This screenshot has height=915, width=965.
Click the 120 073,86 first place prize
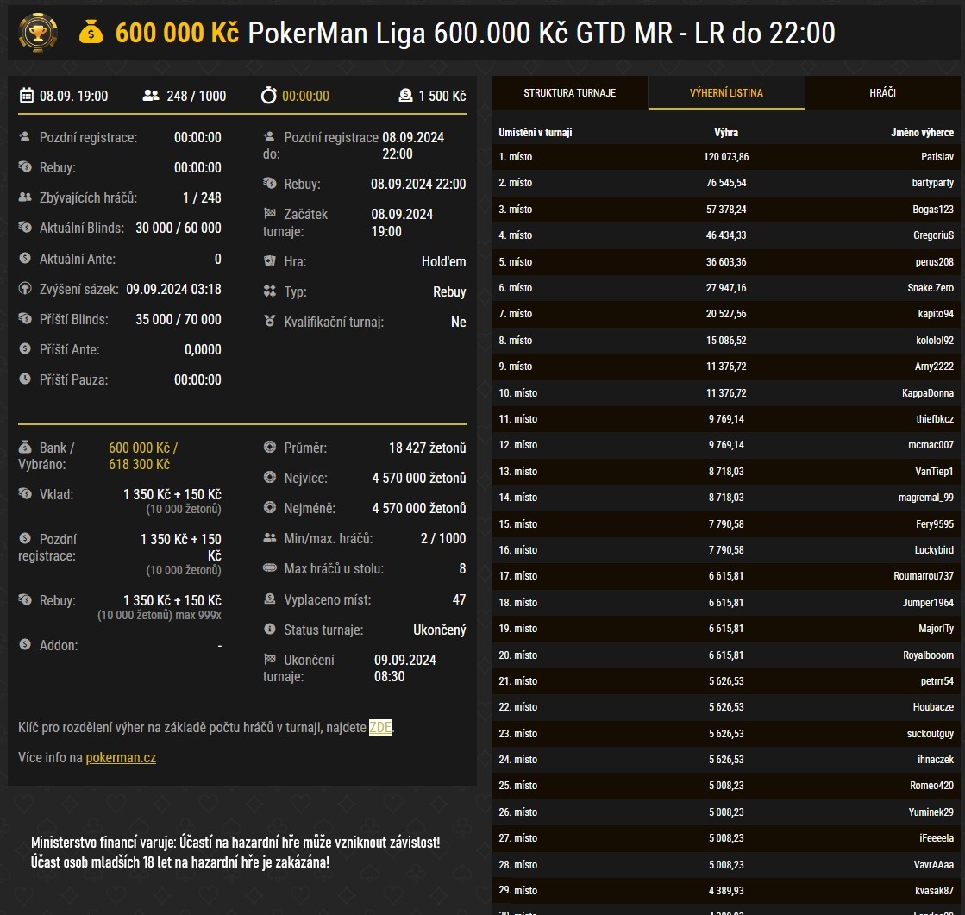(x=726, y=157)
